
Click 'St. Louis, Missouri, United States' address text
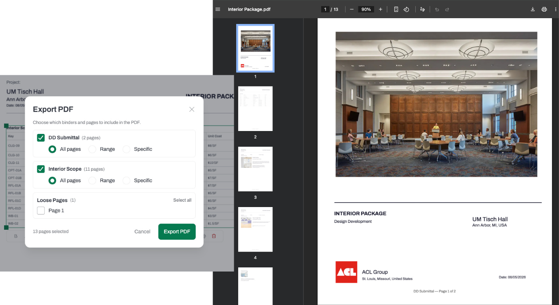[387, 279]
